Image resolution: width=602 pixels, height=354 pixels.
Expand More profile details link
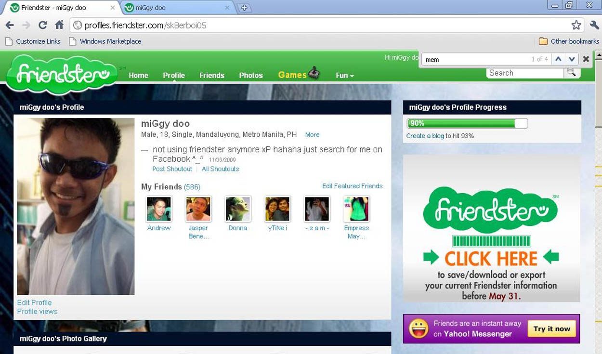coord(312,135)
